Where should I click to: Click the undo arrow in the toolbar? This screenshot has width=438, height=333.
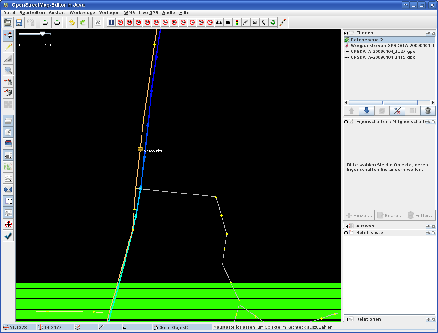click(72, 22)
